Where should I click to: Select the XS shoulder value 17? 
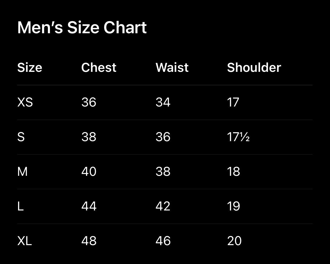[233, 102]
